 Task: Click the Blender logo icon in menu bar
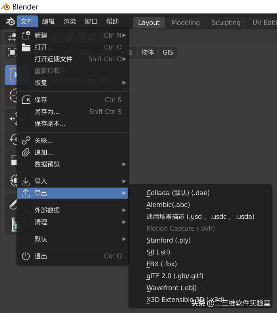(x=10, y=21)
